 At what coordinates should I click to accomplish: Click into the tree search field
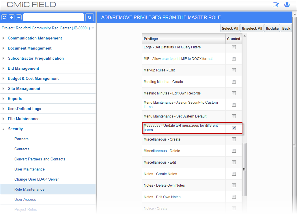pyautogui.click(x=54, y=17)
